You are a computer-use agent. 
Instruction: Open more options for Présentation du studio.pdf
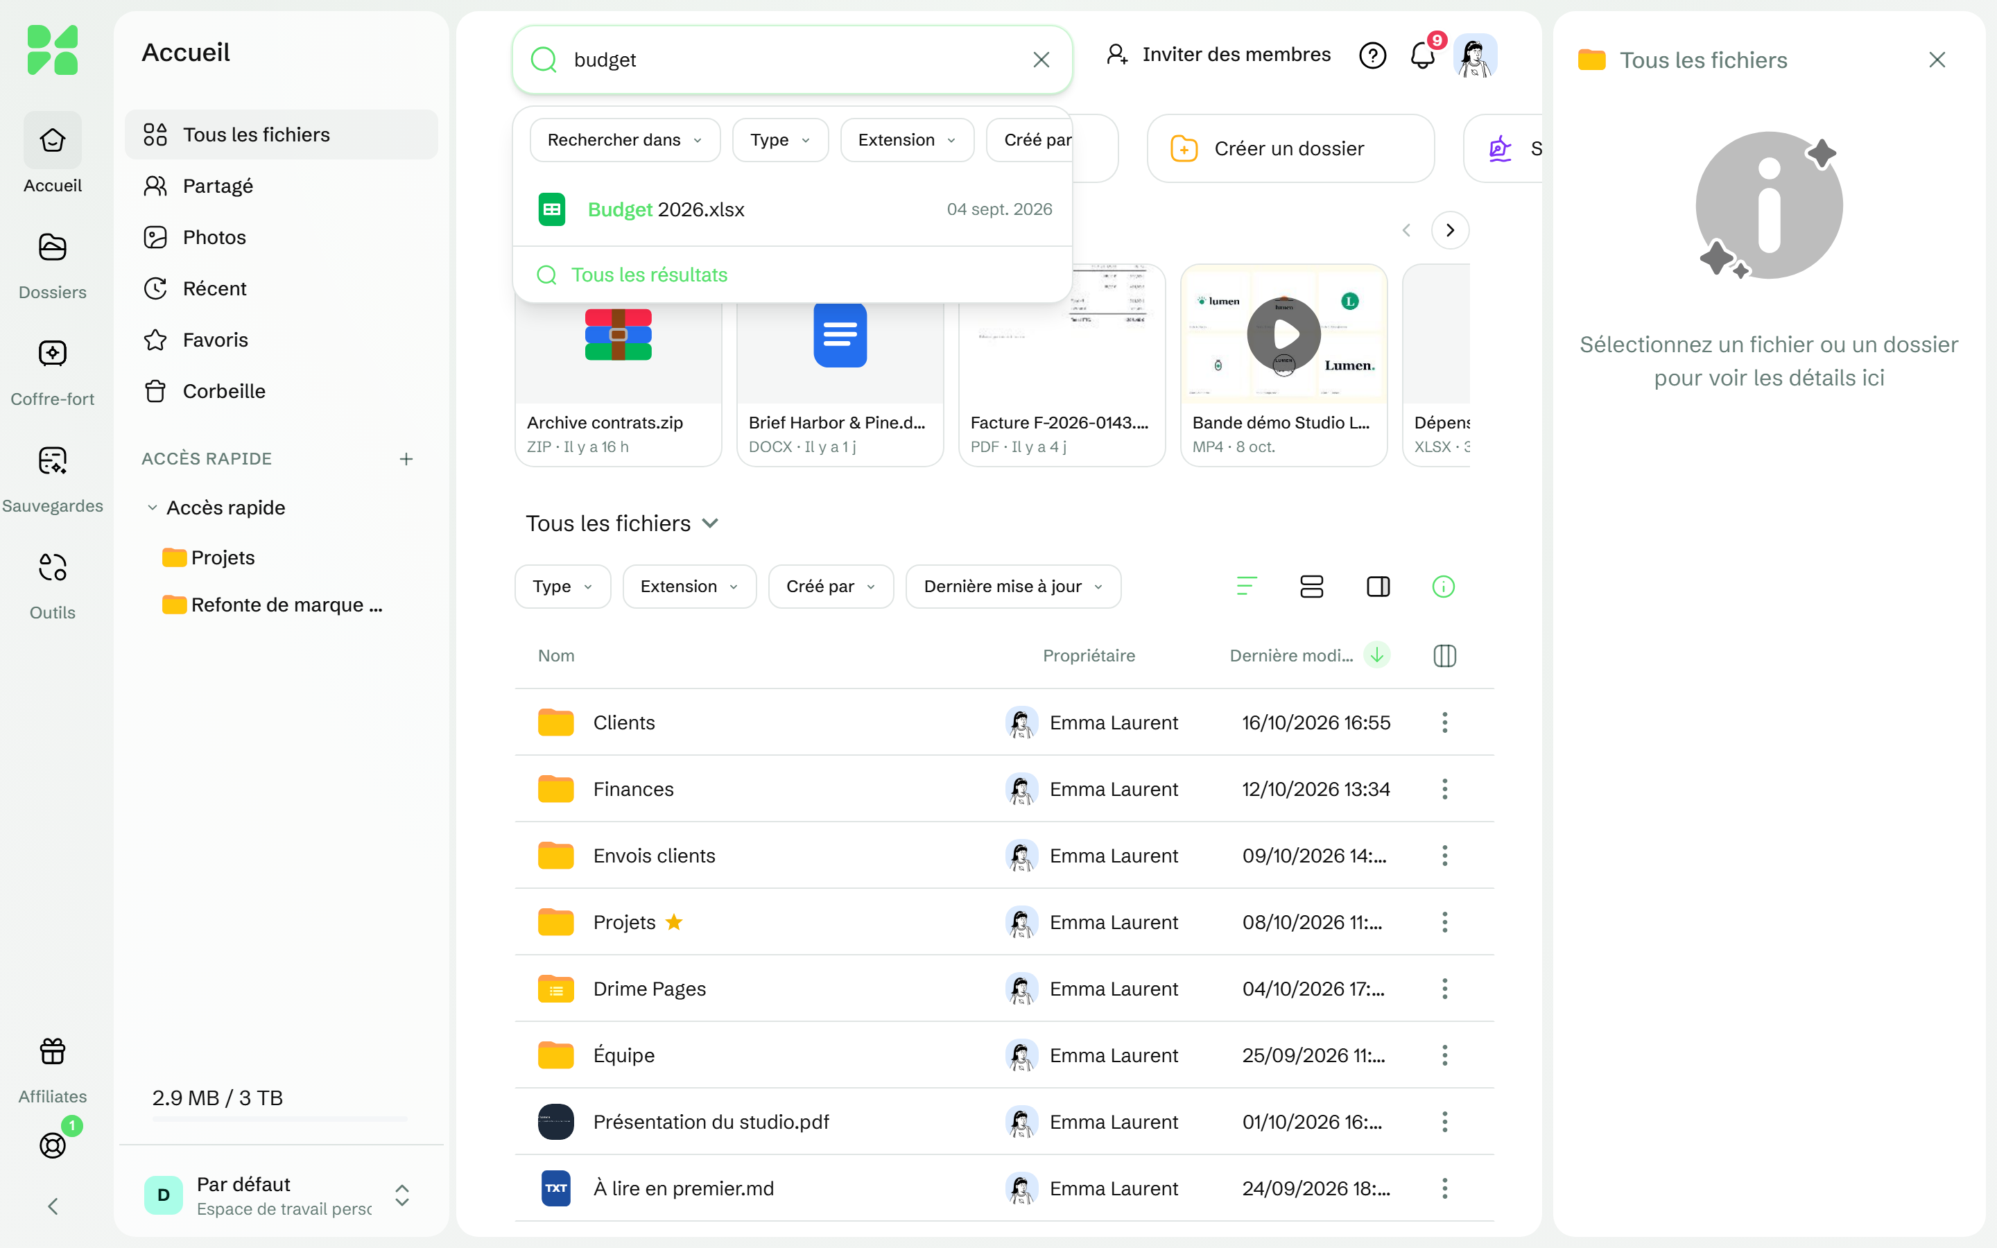1444,1121
